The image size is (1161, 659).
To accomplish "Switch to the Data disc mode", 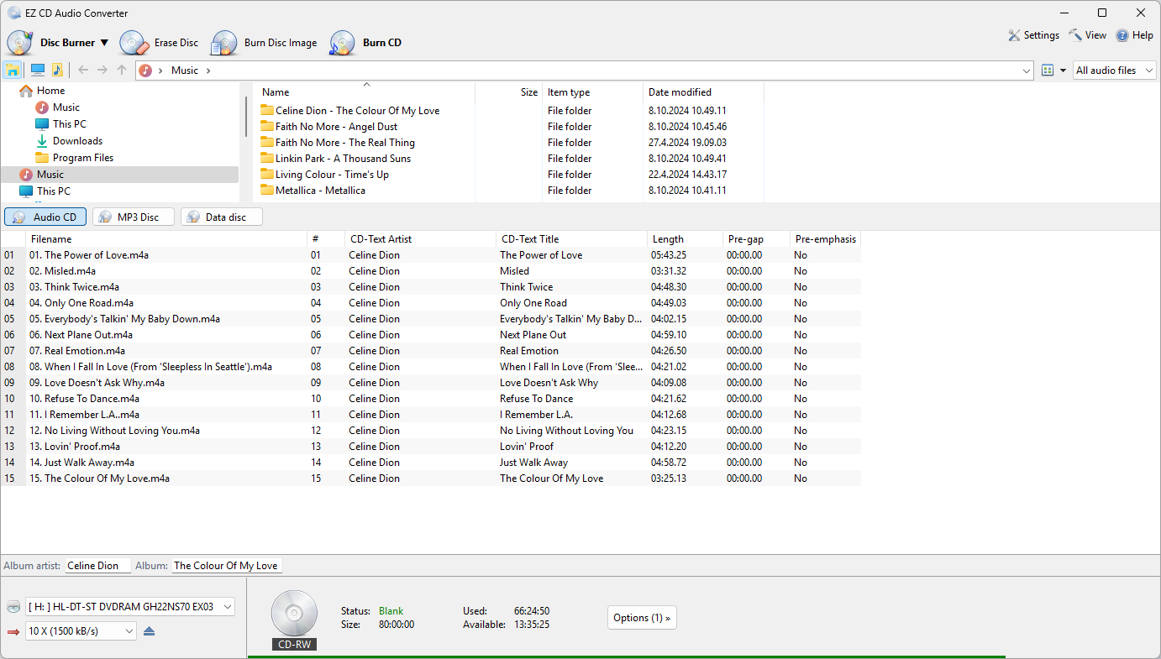I will [221, 217].
